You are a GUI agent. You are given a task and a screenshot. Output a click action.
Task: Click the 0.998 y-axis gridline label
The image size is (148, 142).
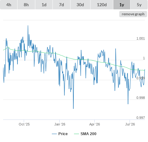141,98
